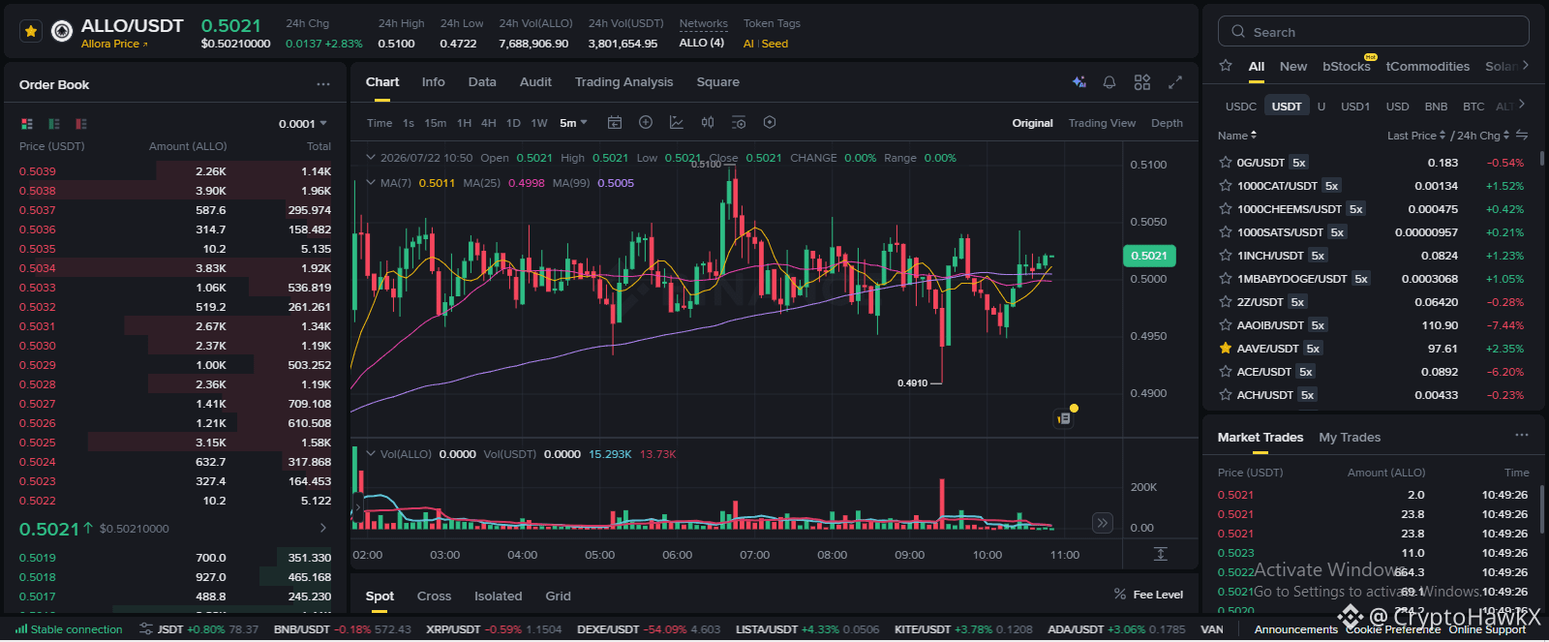Swap the 24h Chg column display
The width and height of the screenshot is (1549, 642).
[x=1522, y=135]
